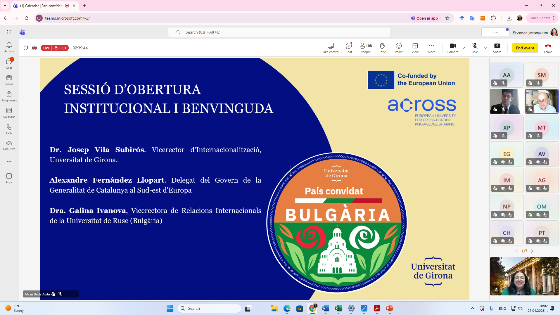
Task: Open settings and more ellipsis menu
Action: click(x=496, y=32)
